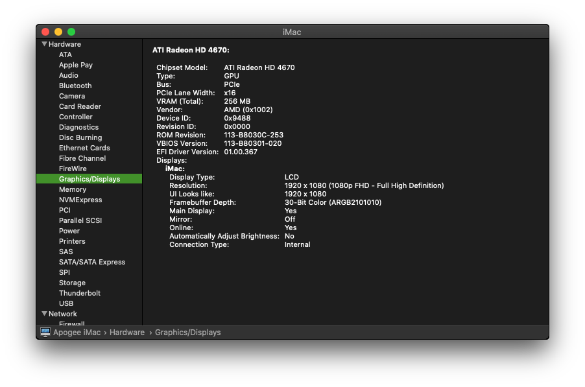
Task: Select ATA in the sidebar
Action: (66, 54)
